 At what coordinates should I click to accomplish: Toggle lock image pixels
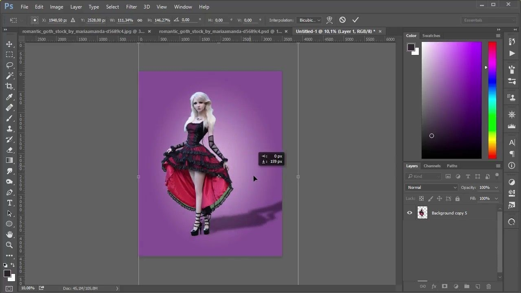pyautogui.click(x=430, y=199)
